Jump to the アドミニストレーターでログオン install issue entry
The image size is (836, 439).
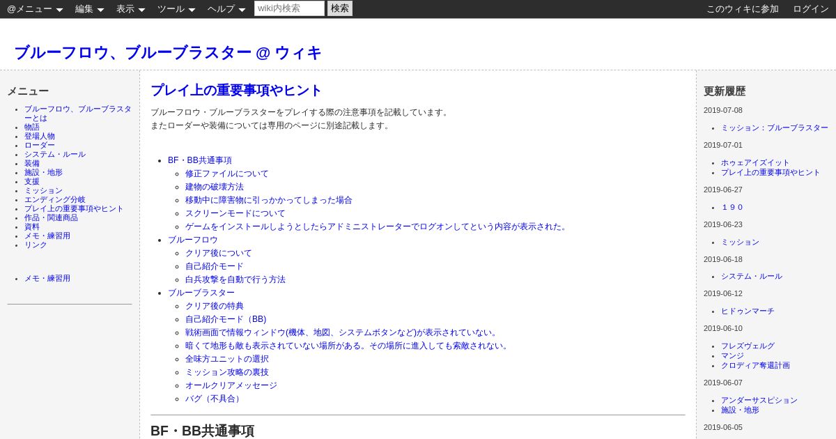pos(378,226)
